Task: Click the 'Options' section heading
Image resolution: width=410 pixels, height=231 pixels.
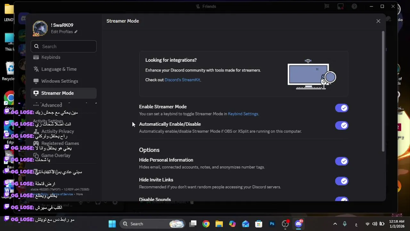Action: pos(149,150)
